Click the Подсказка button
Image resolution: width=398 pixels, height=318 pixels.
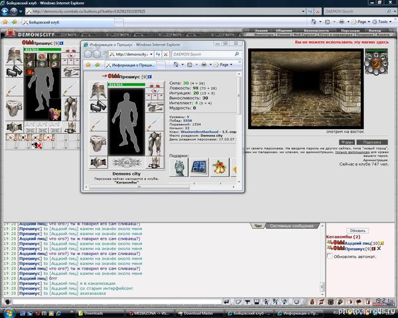[x=372, y=142]
